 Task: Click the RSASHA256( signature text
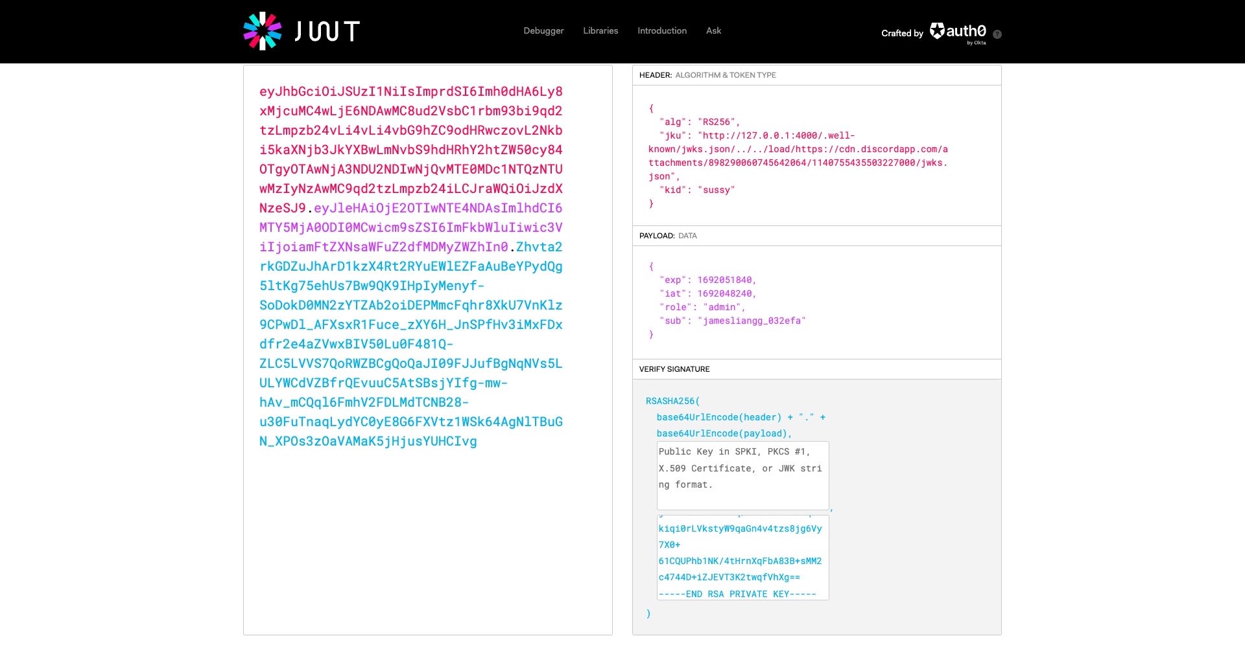coord(673,401)
